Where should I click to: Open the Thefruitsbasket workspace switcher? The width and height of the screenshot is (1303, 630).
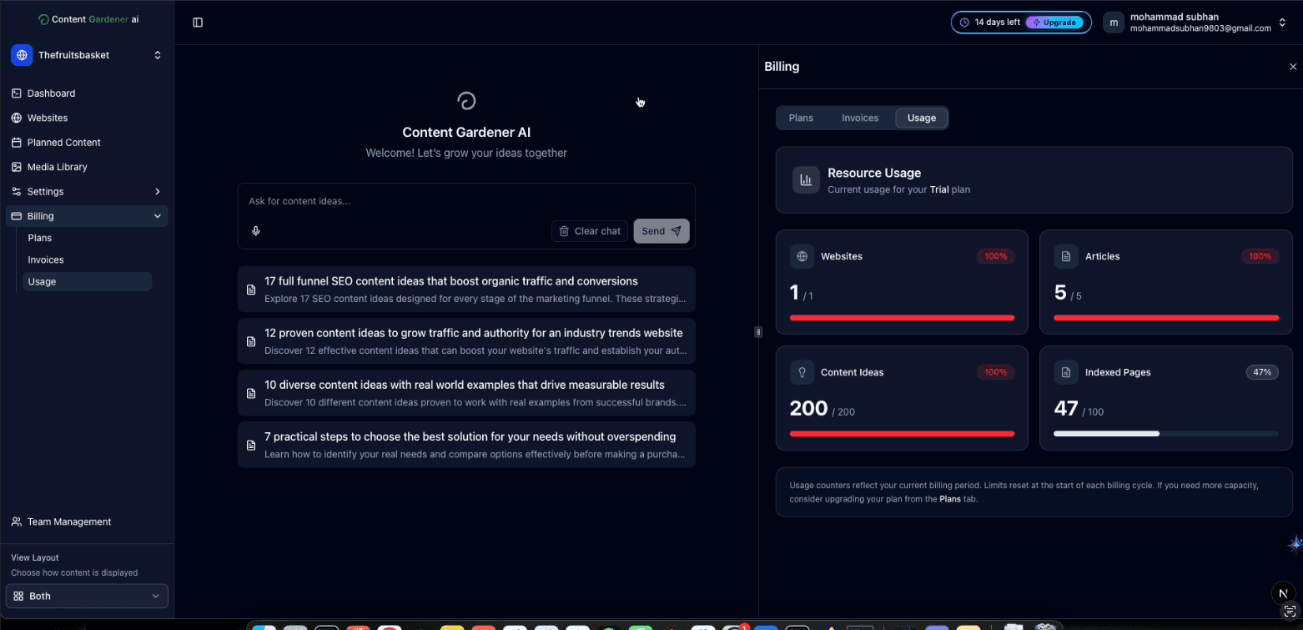pyautogui.click(x=87, y=55)
